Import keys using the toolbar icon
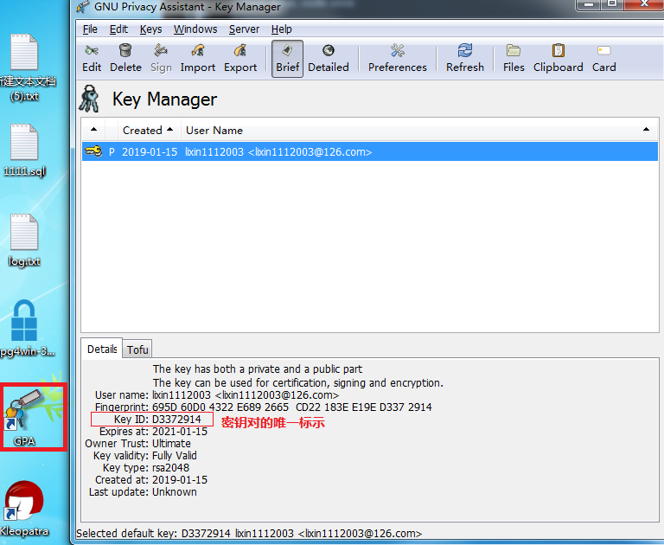The width and height of the screenshot is (664, 545). (198, 59)
